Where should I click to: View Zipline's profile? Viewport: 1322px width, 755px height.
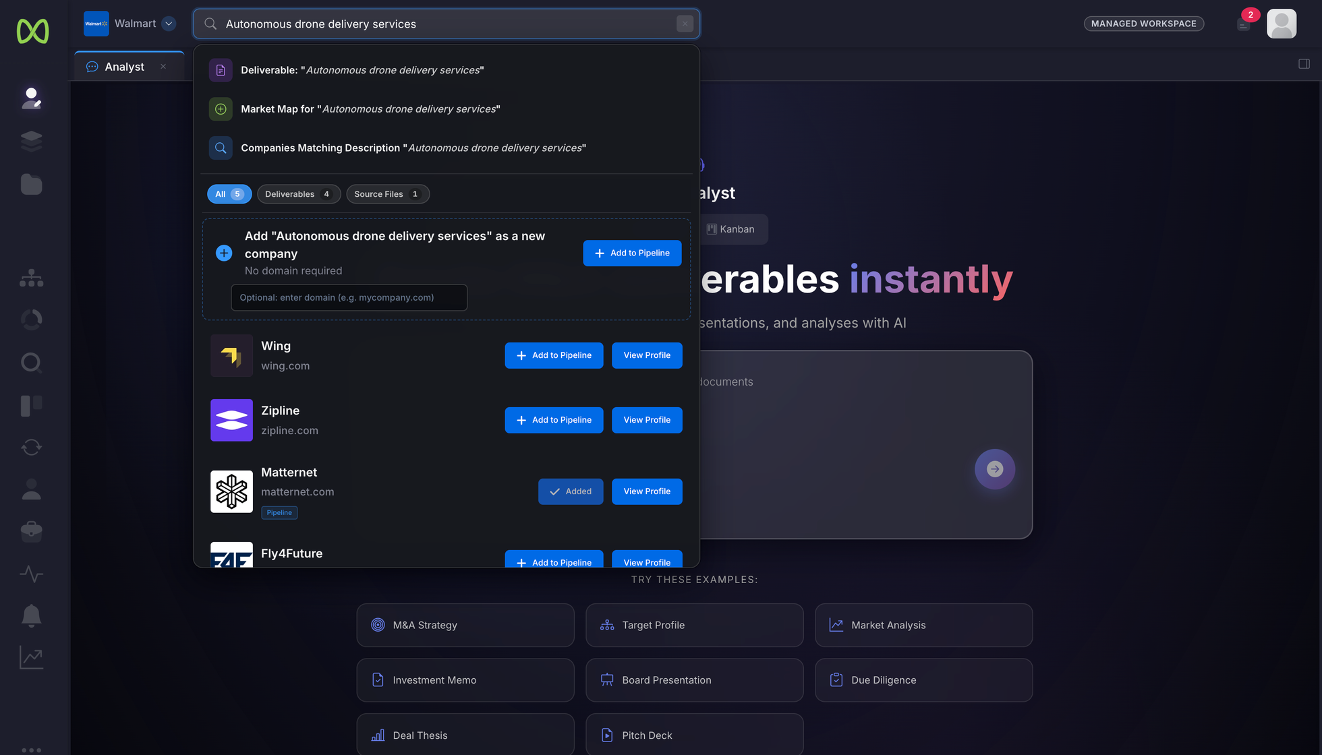647,421
